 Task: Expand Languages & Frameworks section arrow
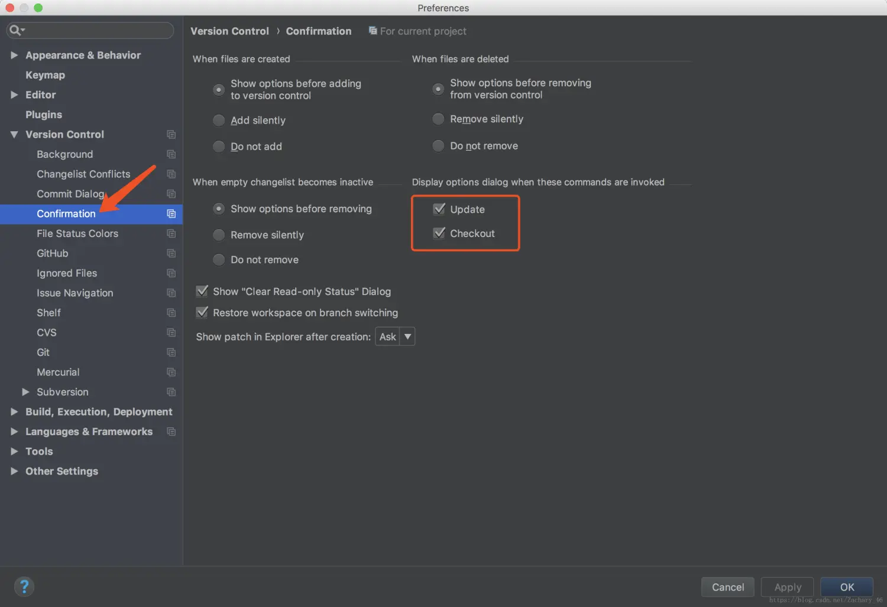pyautogui.click(x=14, y=431)
